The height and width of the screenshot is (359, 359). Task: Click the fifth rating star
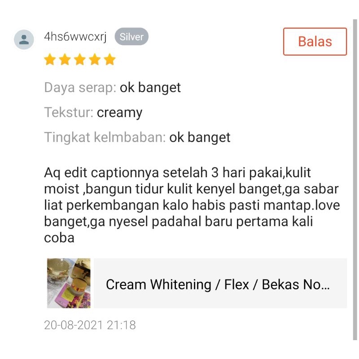pyautogui.click(x=109, y=59)
